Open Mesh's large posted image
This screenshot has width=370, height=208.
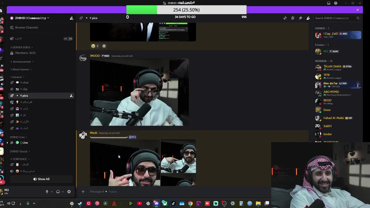(x=125, y=163)
